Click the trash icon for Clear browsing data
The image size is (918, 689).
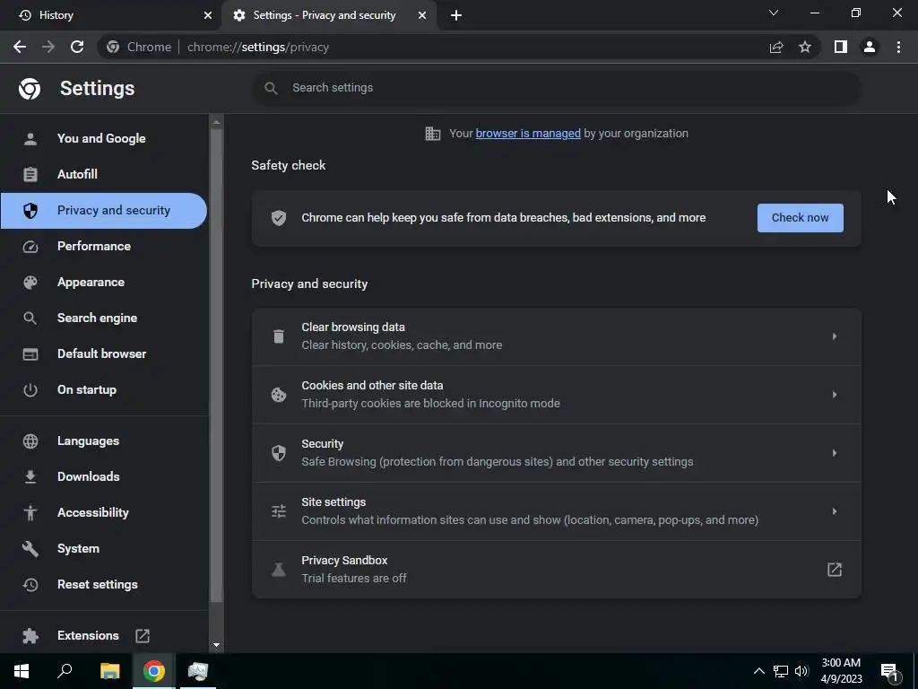(x=279, y=336)
